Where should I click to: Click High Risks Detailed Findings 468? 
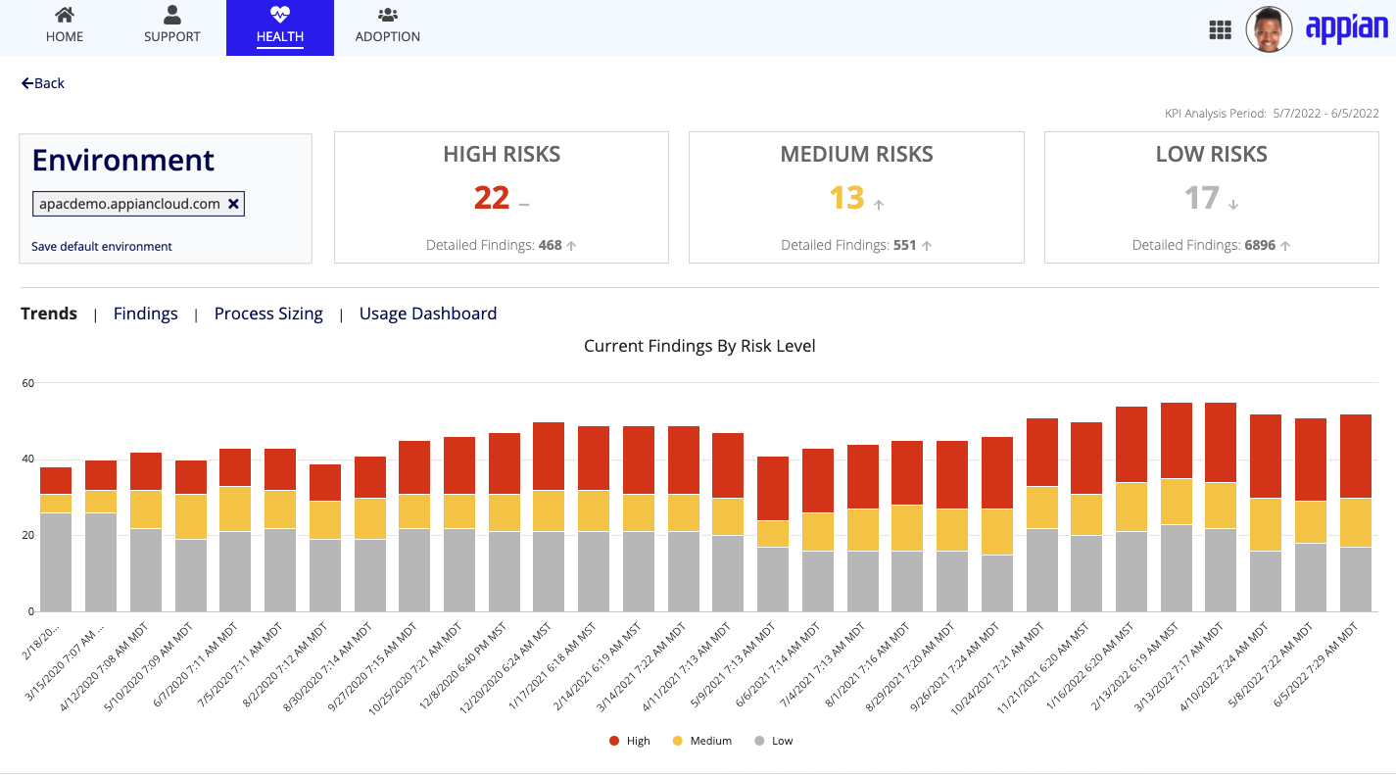pyautogui.click(x=494, y=245)
